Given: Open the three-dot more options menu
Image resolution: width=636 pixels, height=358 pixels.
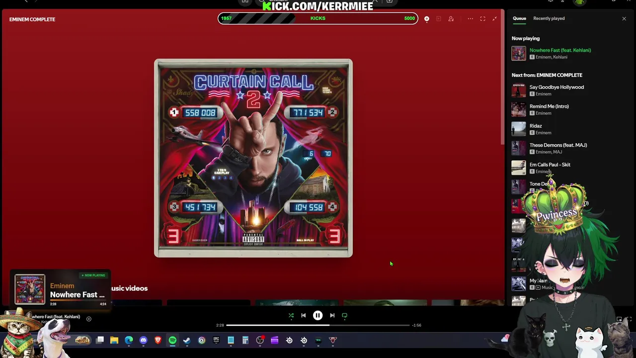Looking at the screenshot, I should tap(470, 19).
